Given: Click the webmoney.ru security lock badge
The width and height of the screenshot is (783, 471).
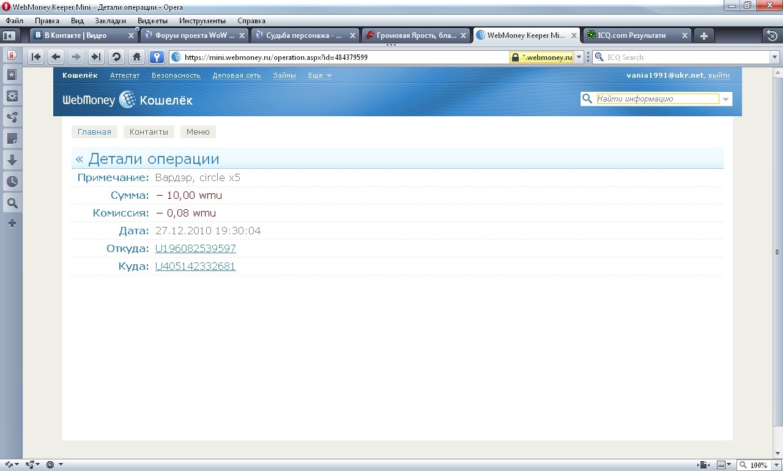Looking at the screenshot, I should 541,57.
